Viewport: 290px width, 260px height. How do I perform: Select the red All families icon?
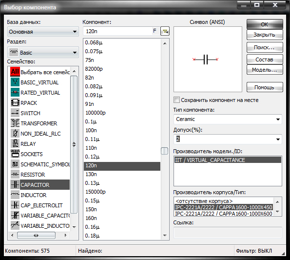pos(15,72)
